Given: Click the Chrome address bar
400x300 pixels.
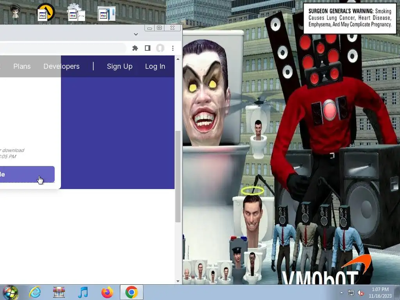Looking at the screenshot, I should [x=63, y=48].
